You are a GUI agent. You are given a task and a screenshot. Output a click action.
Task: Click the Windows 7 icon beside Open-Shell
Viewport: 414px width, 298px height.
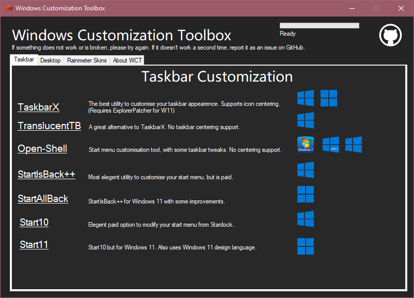pos(305,145)
